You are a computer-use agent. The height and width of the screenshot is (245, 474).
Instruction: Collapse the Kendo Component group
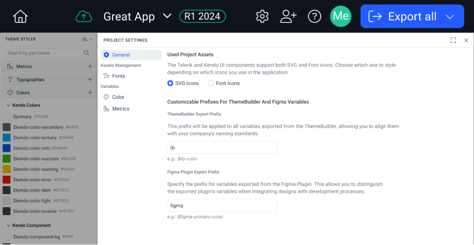[9, 225]
